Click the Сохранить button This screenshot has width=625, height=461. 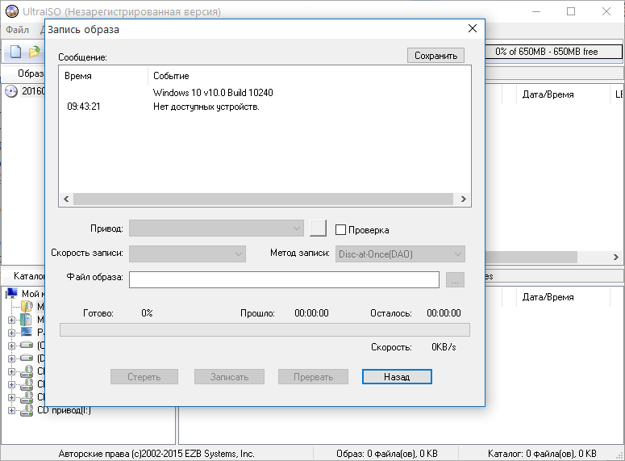pos(435,56)
